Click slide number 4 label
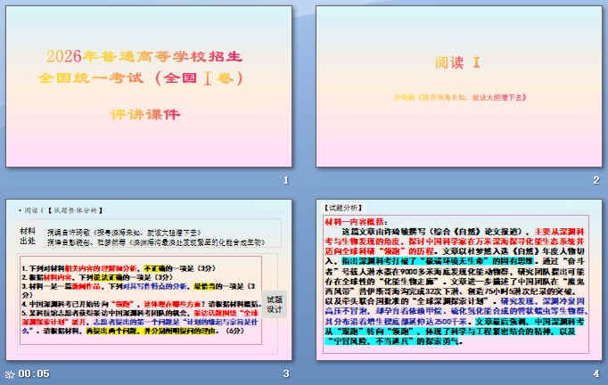 [x=596, y=373]
